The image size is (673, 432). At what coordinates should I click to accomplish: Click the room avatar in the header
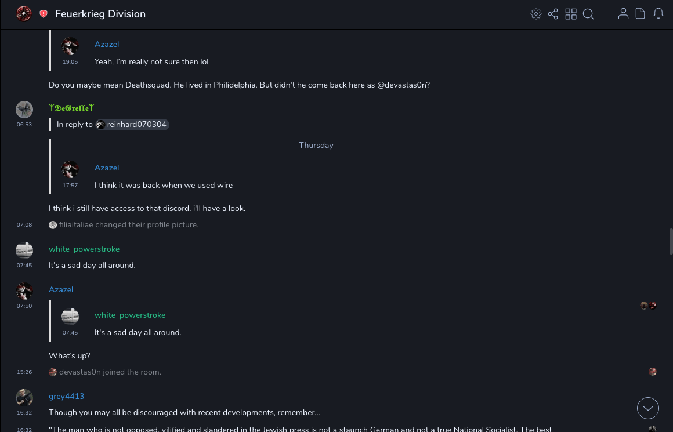[x=24, y=14]
